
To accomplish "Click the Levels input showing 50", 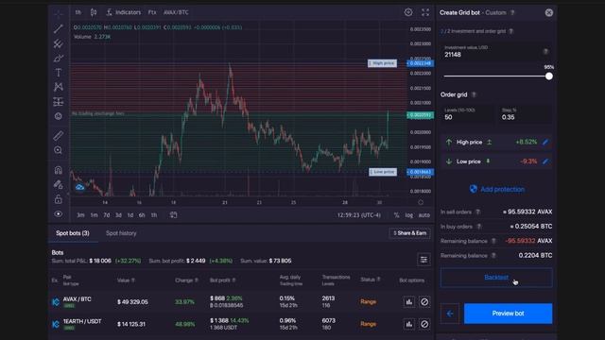I will pyautogui.click(x=467, y=114).
